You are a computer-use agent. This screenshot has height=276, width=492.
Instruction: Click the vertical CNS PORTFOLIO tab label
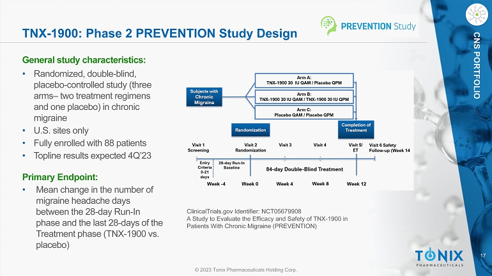point(477,63)
